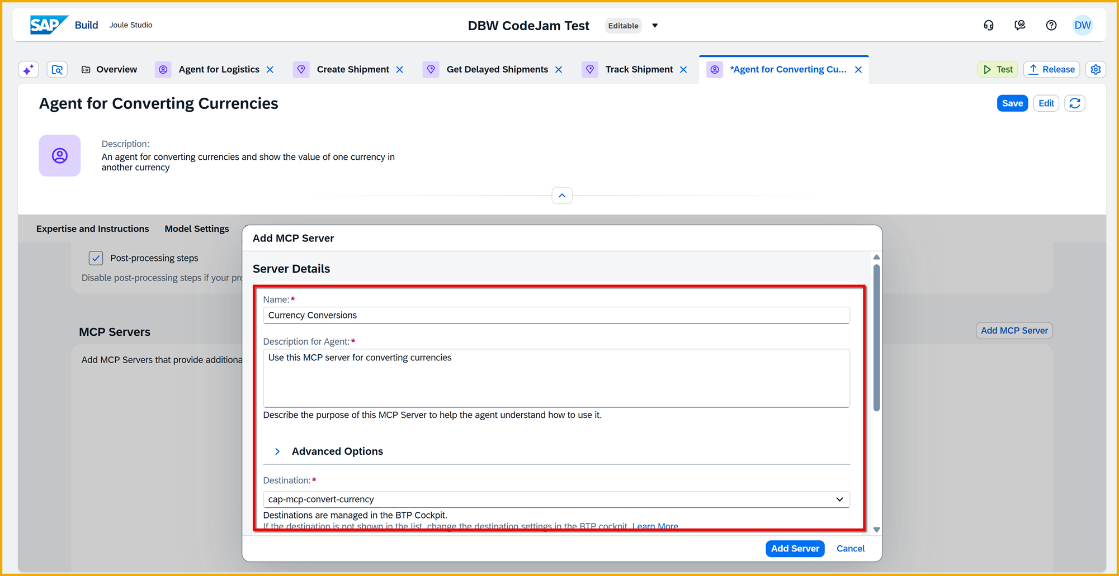Open the Joule AI sparkle icon

point(29,69)
